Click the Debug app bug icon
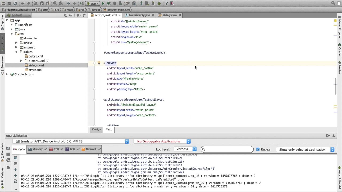 [x=109, y=3]
